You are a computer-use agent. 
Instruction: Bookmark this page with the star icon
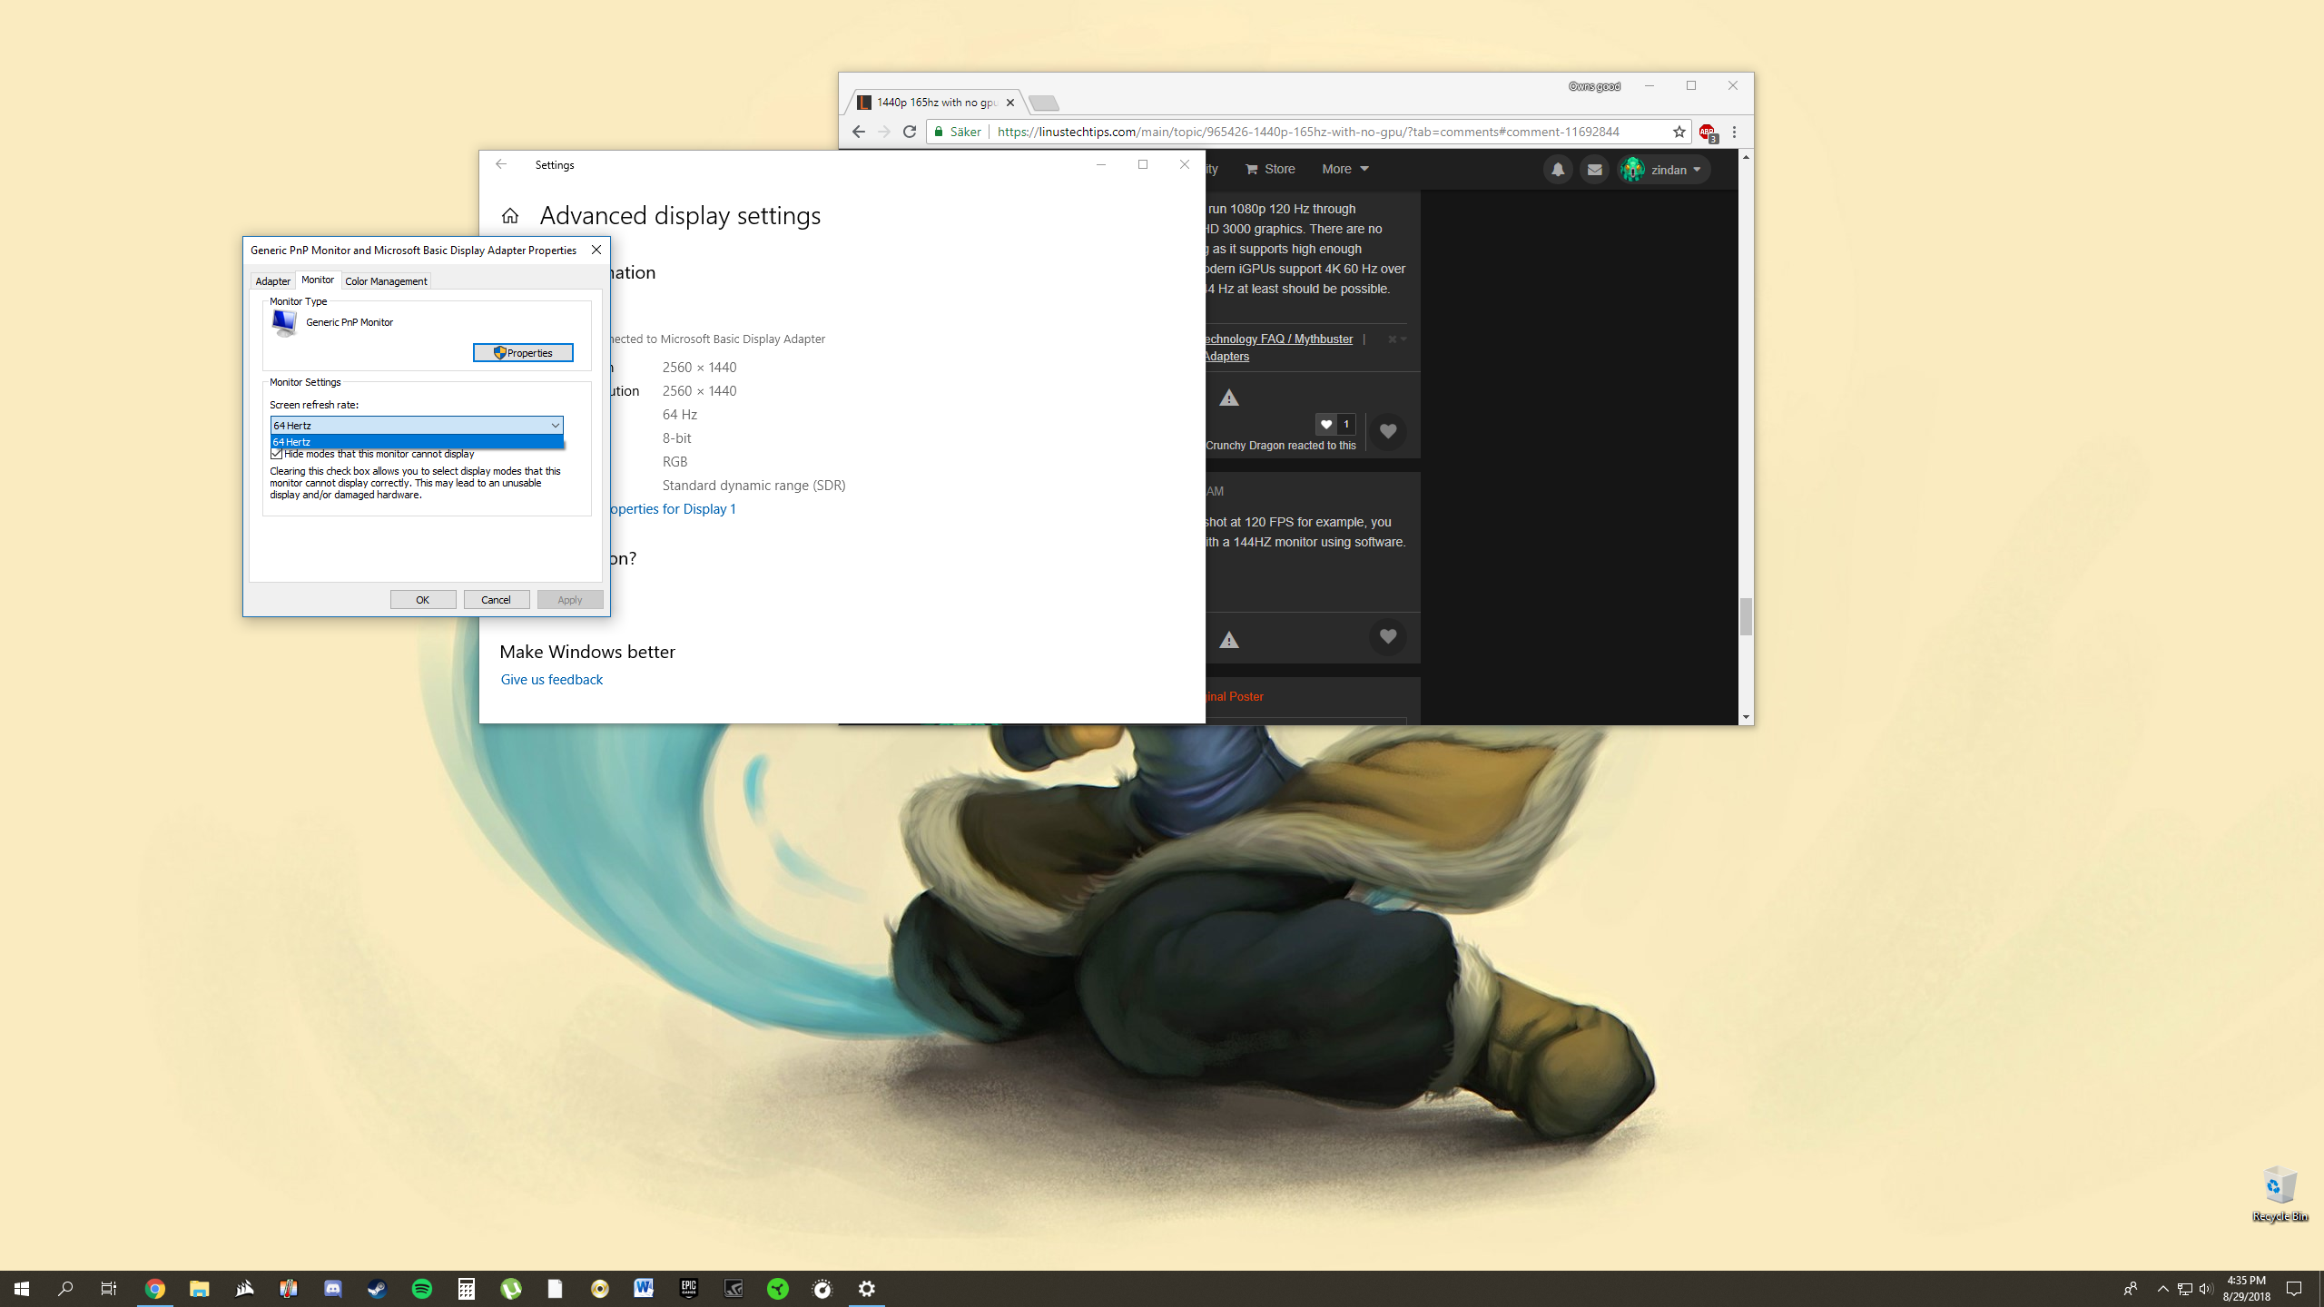[1679, 132]
